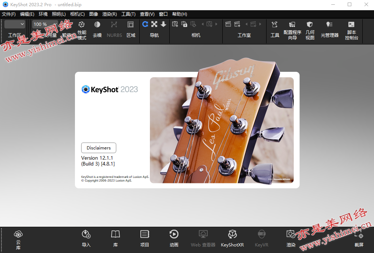This screenshot has width=374, height=253.
Task: Minimize the KeyShot window
Action: (x=333, y=4)
